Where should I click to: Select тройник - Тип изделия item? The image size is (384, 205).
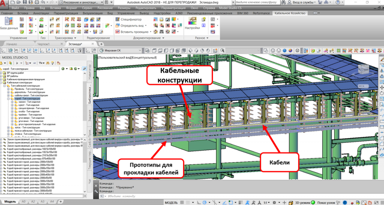30,114
